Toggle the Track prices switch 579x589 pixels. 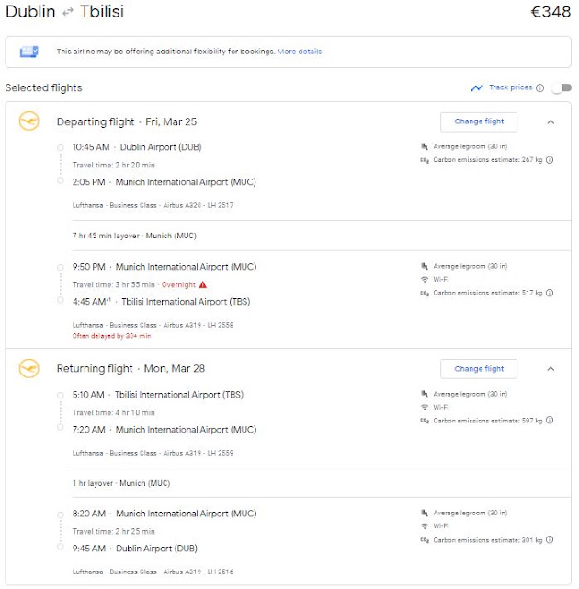point(562,88)
